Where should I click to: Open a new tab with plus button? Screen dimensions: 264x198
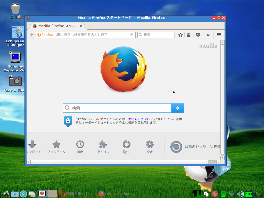click(x=89, y=26)
